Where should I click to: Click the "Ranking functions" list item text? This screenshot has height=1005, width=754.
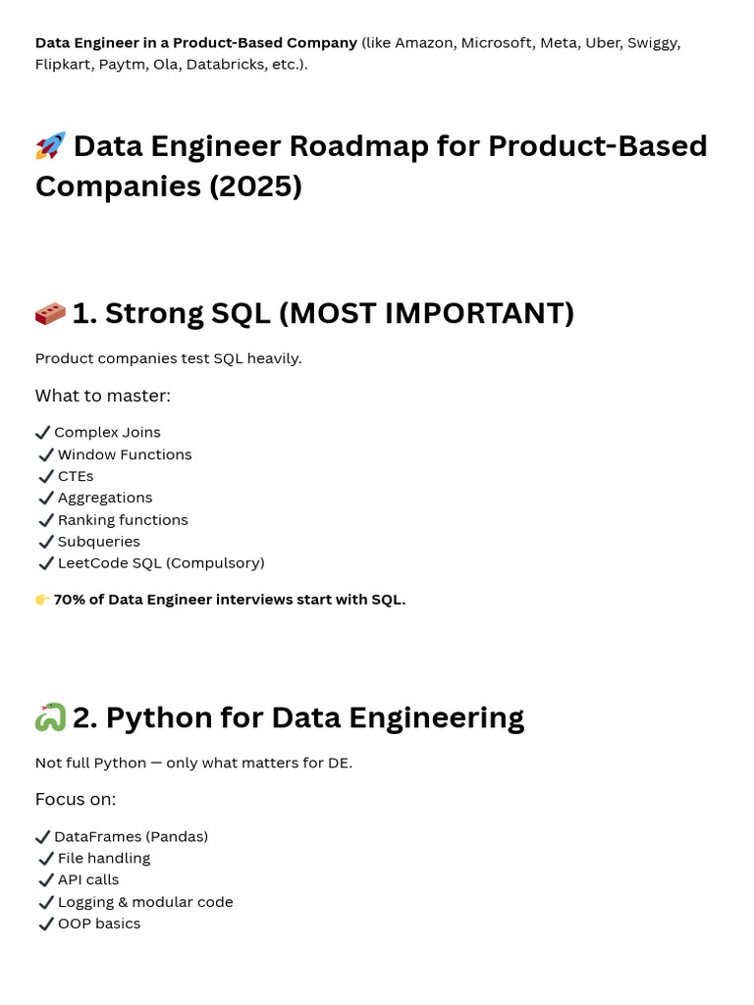[123, 520]
